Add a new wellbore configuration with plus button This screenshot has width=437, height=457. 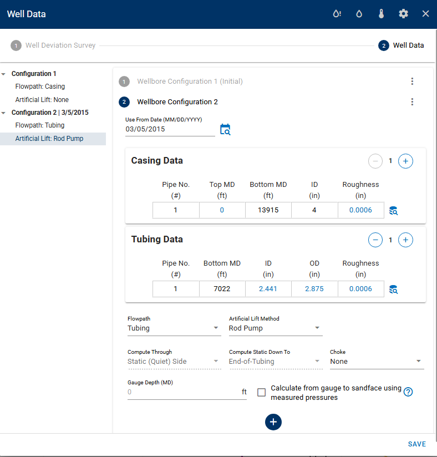click(273, 422)
